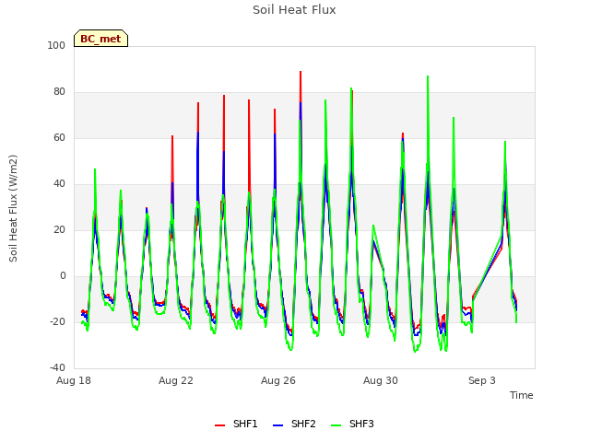Click the Aug 22 x-axis label

[176, 380]
